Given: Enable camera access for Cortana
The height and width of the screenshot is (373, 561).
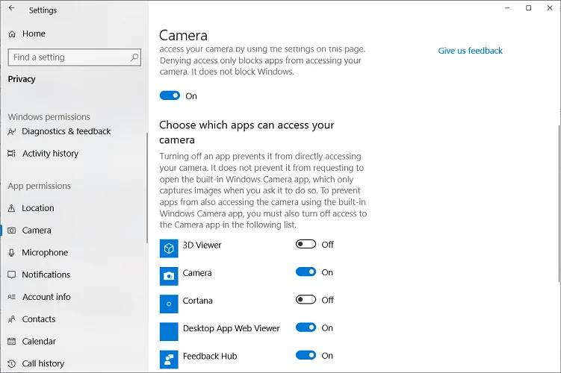Looking at the screenshot, I should (x=306, y=300).
